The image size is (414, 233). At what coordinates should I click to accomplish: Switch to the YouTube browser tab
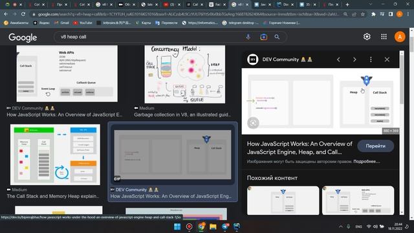[169, 5]
